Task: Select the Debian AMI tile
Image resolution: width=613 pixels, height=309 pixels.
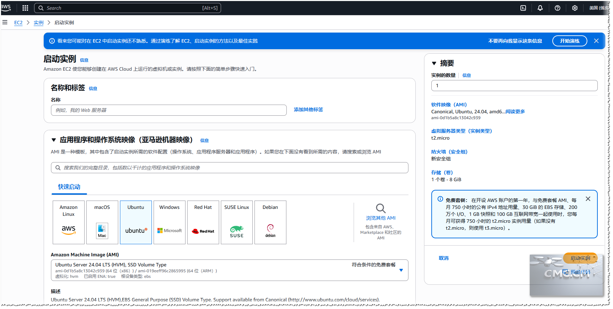Action: (270, 222)
